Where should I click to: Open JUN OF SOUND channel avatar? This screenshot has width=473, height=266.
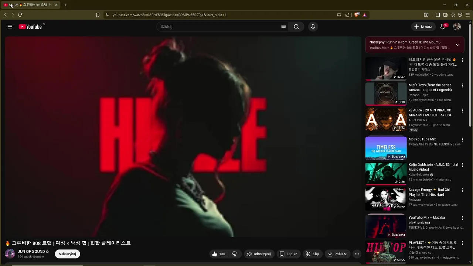pyautogui.click(x=10, y=254)
